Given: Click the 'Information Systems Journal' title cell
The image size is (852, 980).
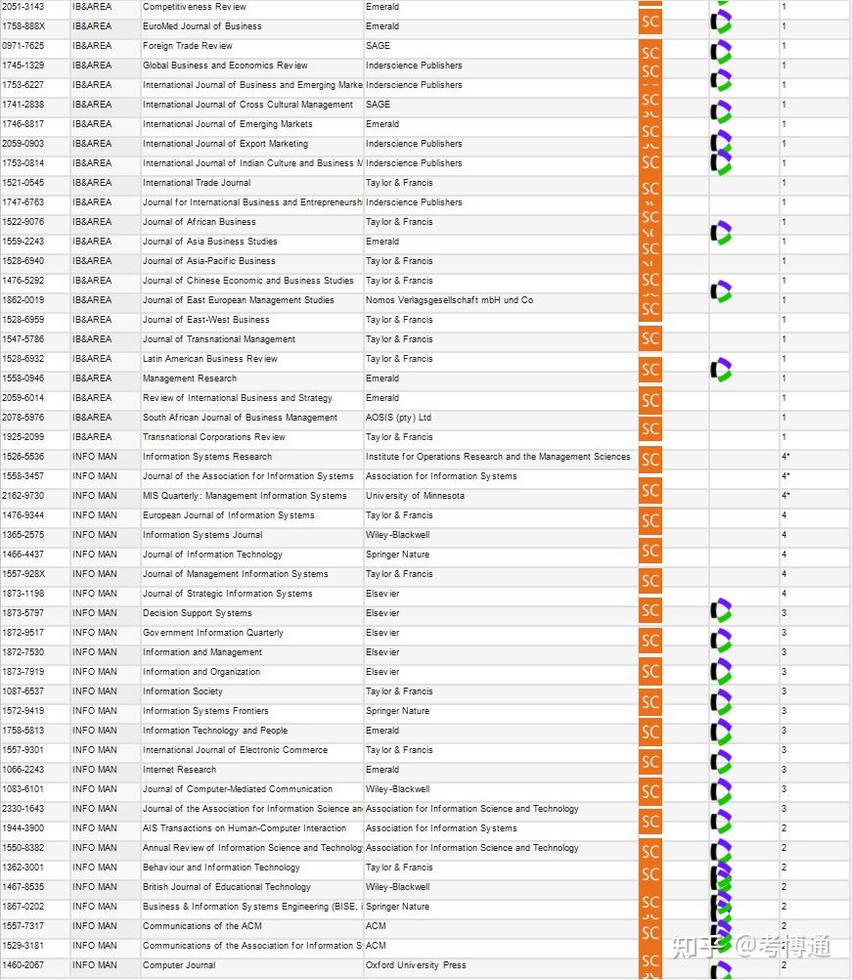Looking at the screenshot, I should pos(202,534).
